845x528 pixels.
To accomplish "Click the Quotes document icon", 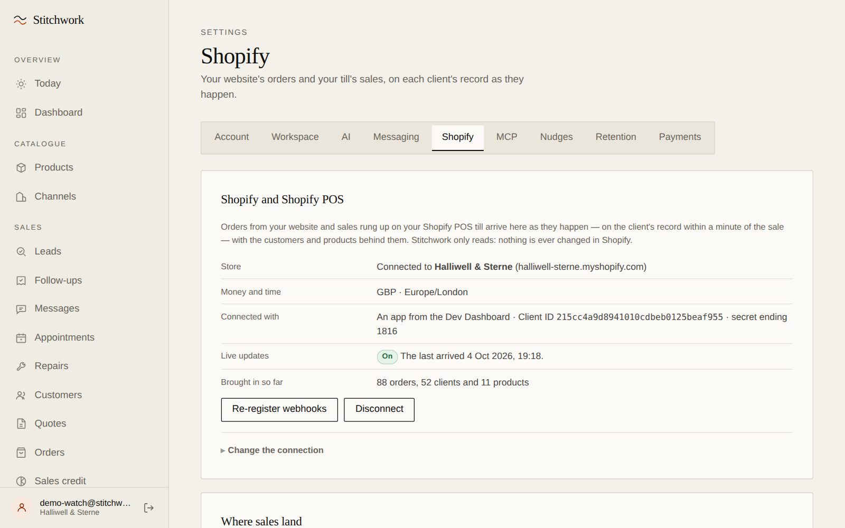I will click(x=21, y=424).
